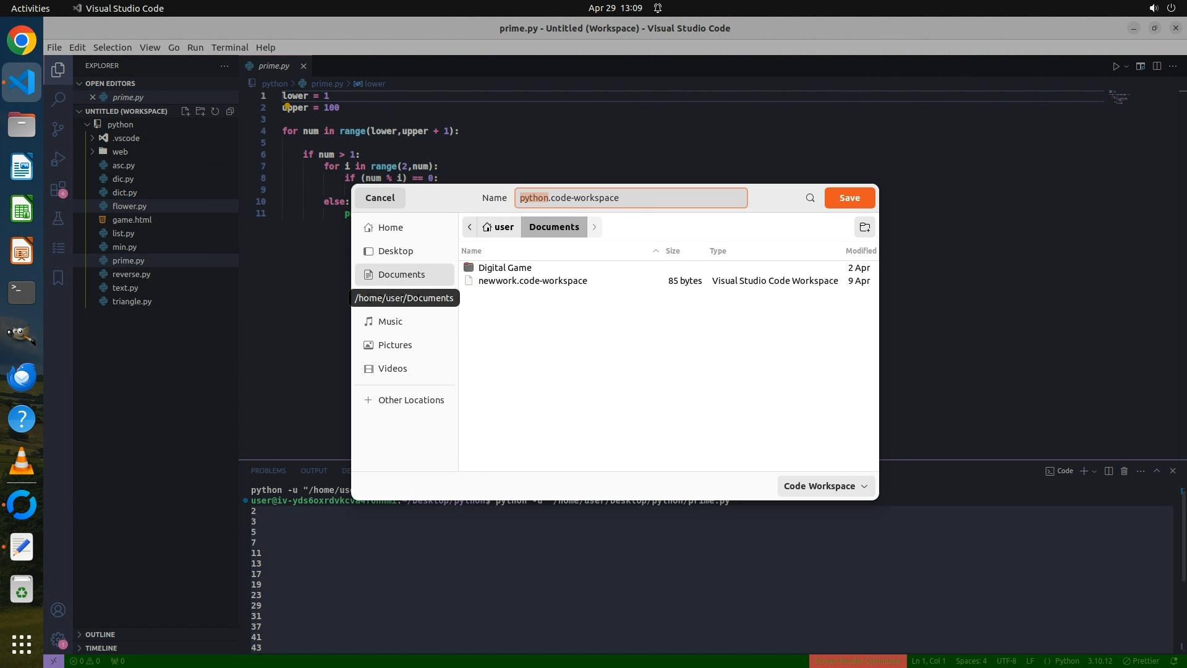Open the Search view in activity bar
Screen dimensions: 1187x668
58,99
